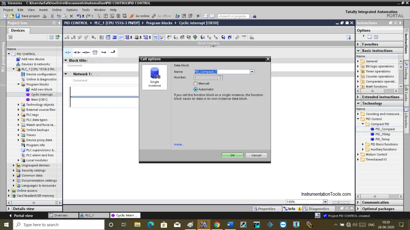
Task: Open File Explorer from the taskbar
Action: [137, 224]
